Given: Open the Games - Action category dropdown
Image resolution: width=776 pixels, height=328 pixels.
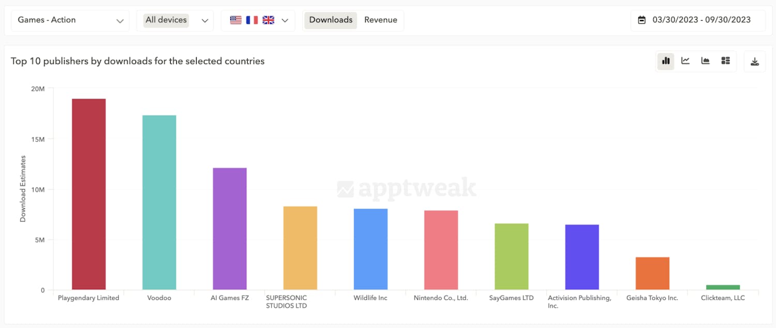Looking at the screenshot, I should click(70, 20).
